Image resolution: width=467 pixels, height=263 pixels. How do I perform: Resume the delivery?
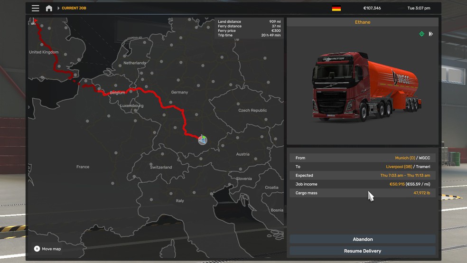coord(363,251)
